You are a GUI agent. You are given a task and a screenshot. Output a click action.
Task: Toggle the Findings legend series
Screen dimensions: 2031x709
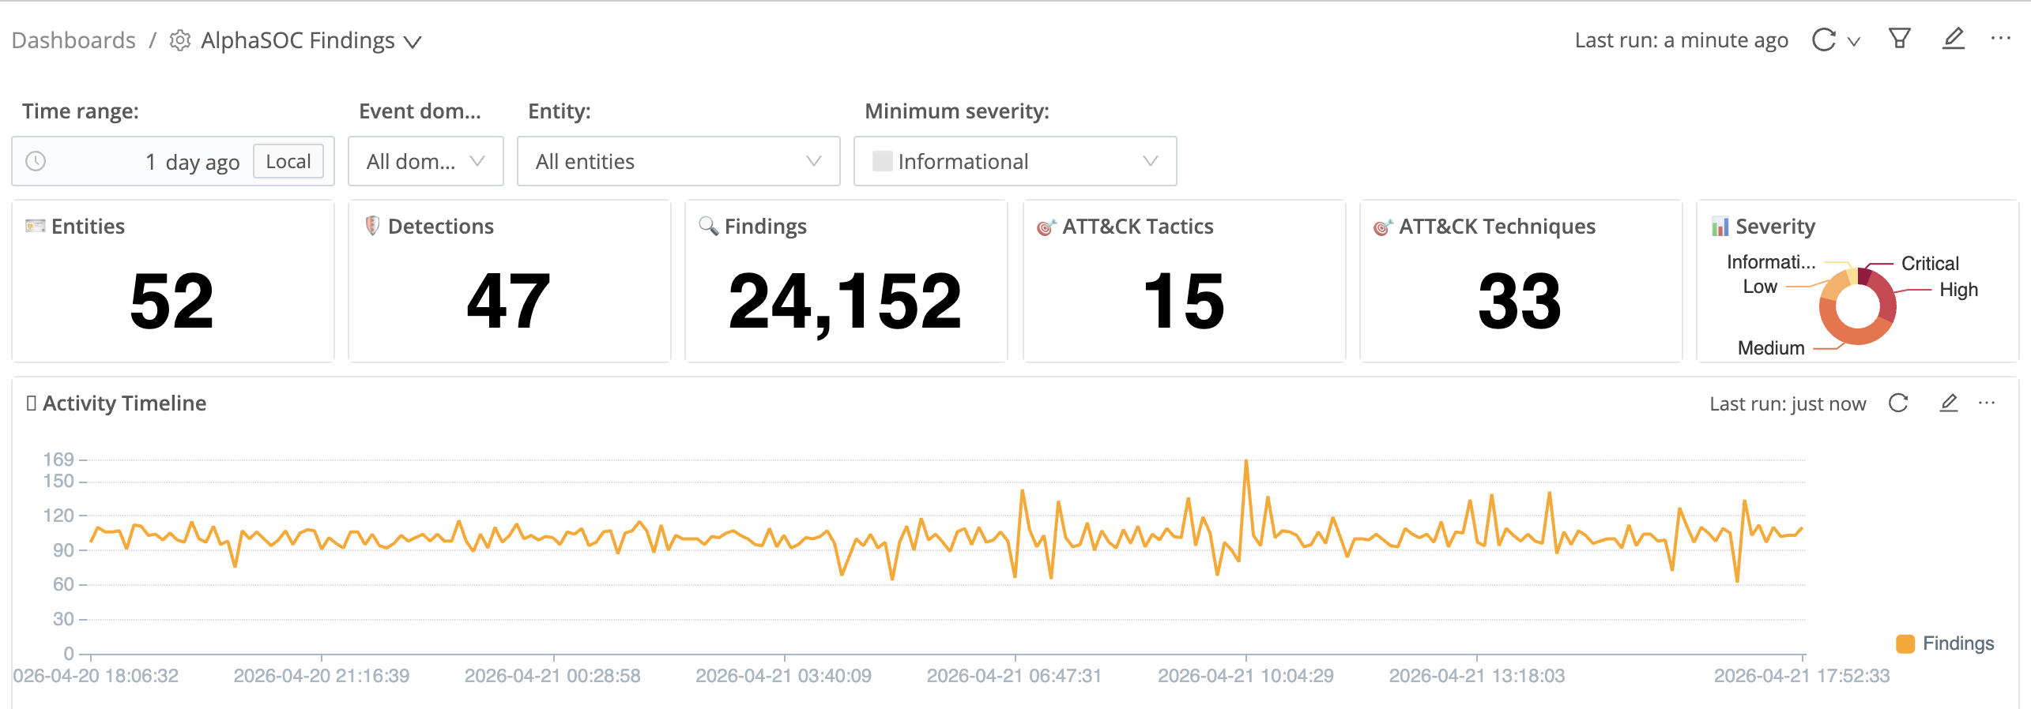click(1944, 643)
